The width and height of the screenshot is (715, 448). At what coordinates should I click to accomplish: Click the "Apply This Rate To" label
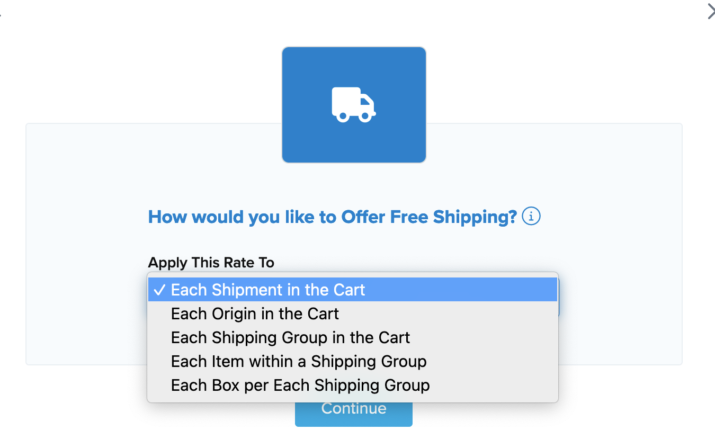click(211, 262)
